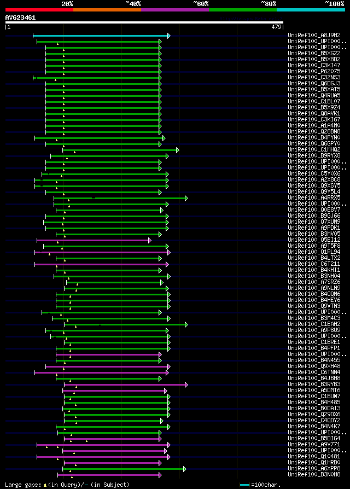Viewport: 350px width, 489px height.
Task: Select the UniRef100_C1BL07 label
Action: pyautogui.click(x=314, y=101)
